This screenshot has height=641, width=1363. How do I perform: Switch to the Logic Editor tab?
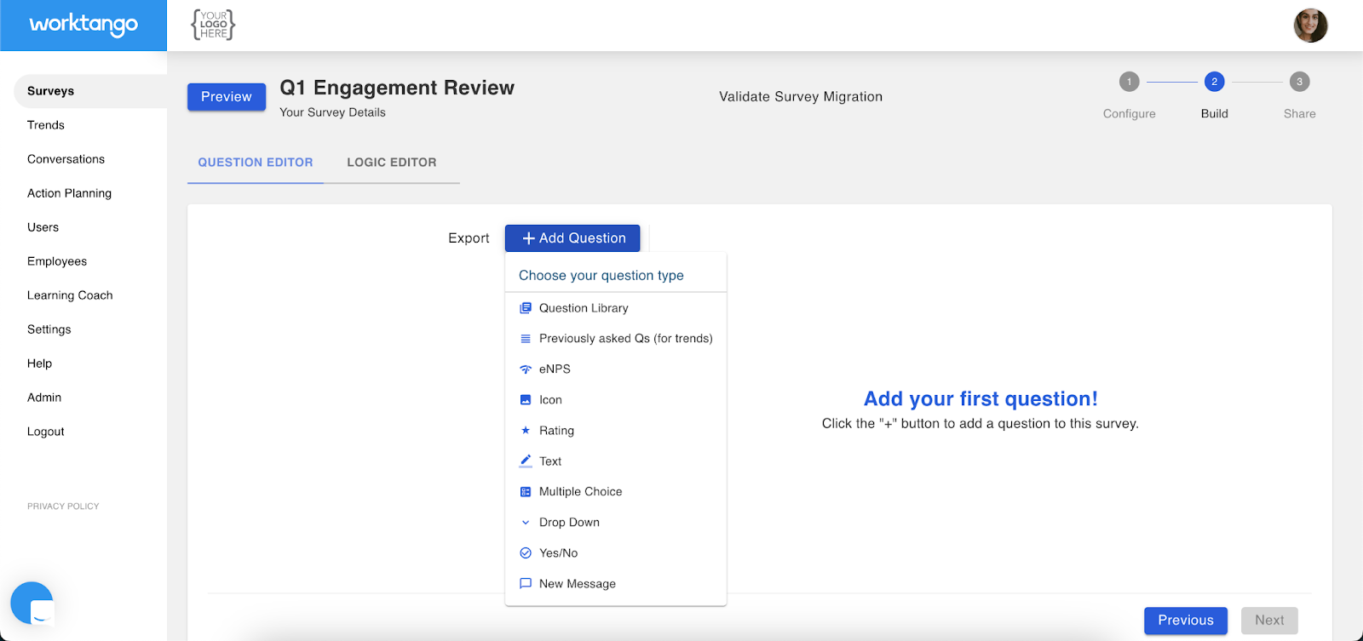[392, 163]
